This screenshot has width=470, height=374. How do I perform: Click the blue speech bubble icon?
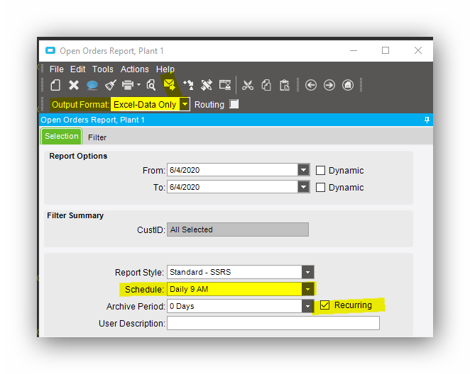pos(92,86)
